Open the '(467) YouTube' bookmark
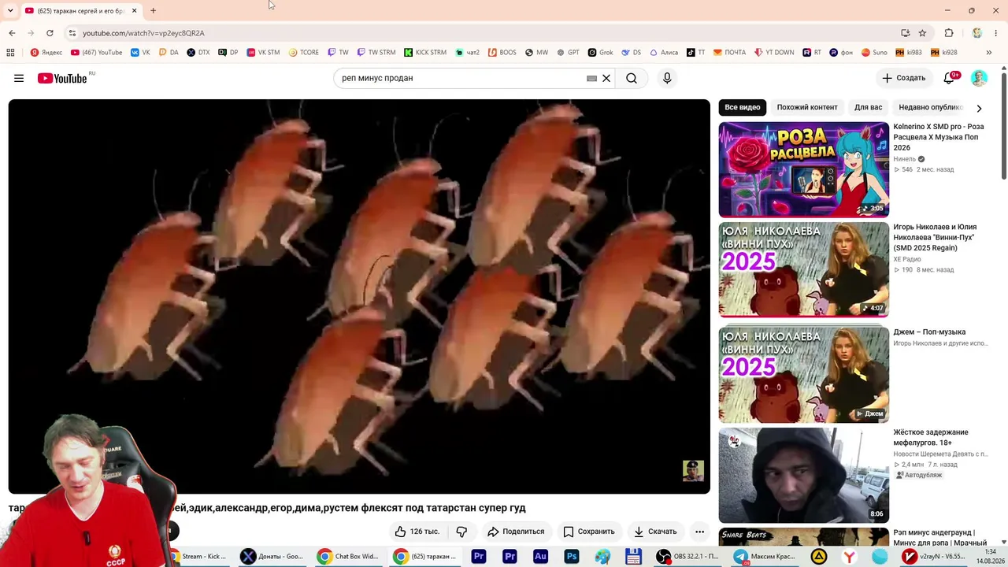 [97, 53]
